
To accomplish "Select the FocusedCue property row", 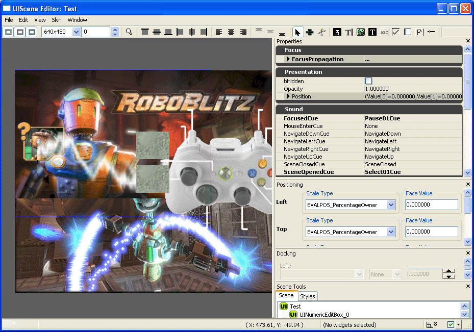I will coord(369,118).
